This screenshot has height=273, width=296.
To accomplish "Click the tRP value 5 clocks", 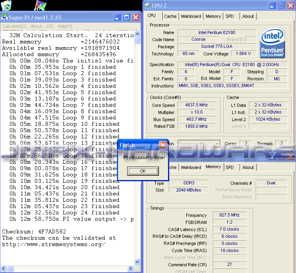I will click(229, 243).
